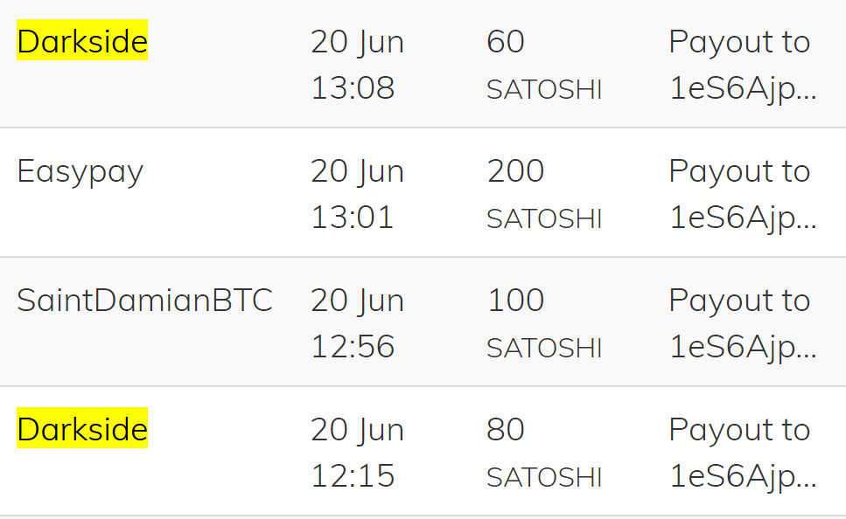Click the 60 amount value
Viewport: 846px width, 519px height.
506,41
